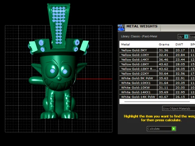The width and height of the screenshot is (195, 146).
Task: Click the creature's grinning mouth in viewport
Action: (x=59, y=85)
